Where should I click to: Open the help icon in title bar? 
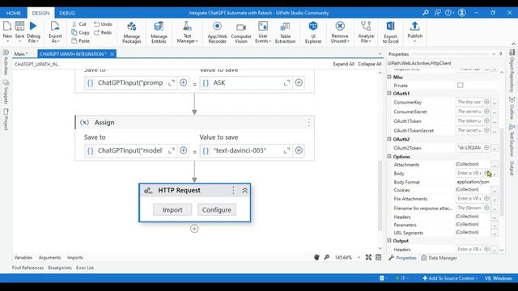(448, 13)
